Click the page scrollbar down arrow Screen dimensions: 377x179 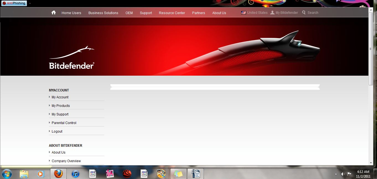371,163
